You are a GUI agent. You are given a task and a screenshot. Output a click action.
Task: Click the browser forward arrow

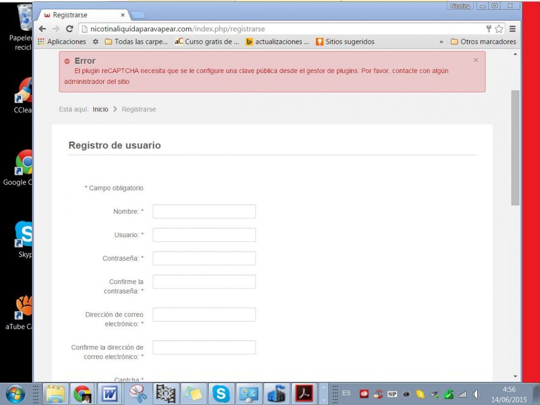tap(56, 29)
